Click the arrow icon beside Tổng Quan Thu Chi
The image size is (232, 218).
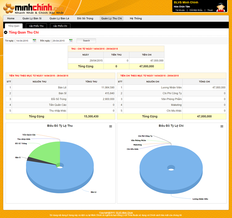coord(6,32)
